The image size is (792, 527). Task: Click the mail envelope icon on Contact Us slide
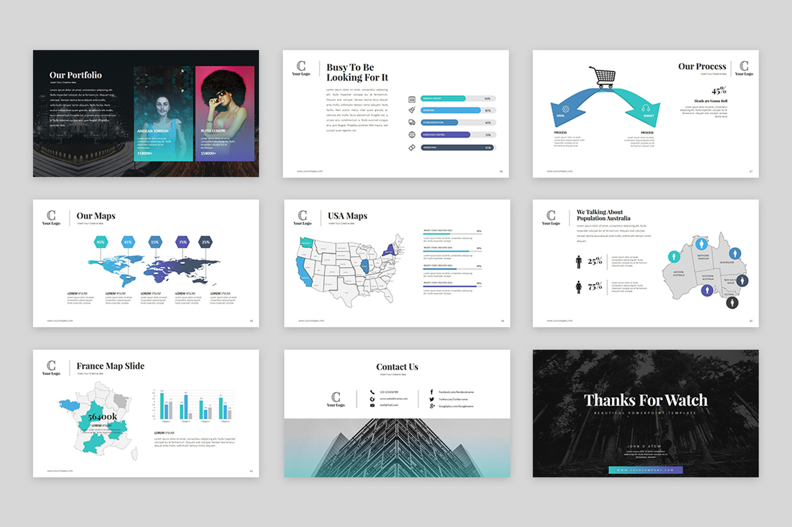tap(372, 405)
